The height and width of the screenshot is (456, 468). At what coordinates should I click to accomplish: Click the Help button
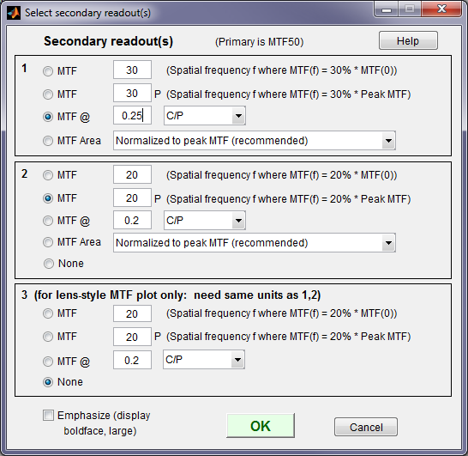pos(408,40)
